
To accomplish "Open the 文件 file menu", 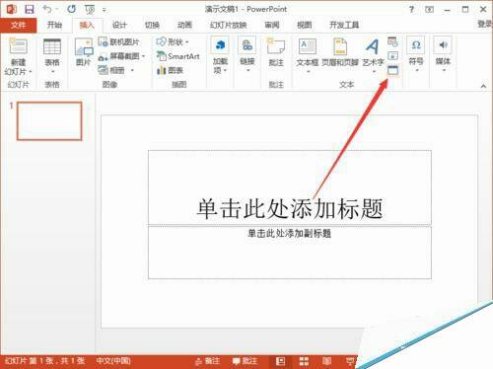I will coord(18,25).
